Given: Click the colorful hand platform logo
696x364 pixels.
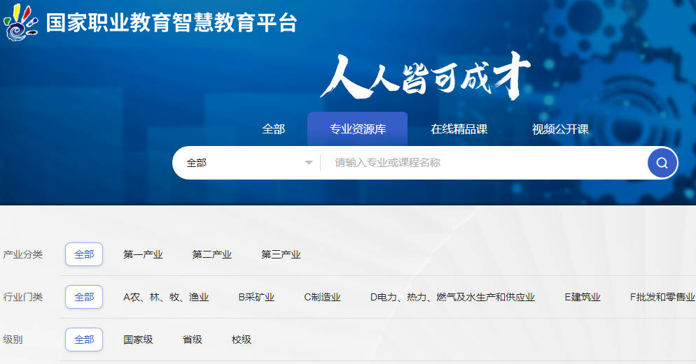Looking at the screenshot, I should [20, 22].
